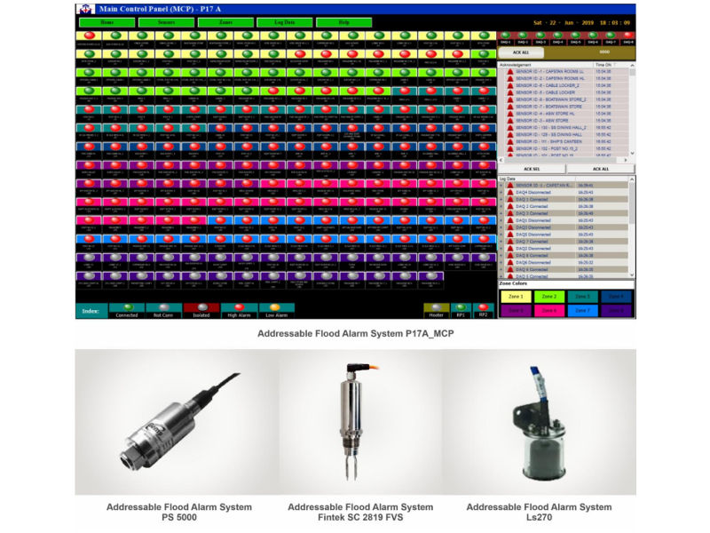
Task: Expand the DAQ6 Disconnected log entry
Action: click(x=501, y=263)
